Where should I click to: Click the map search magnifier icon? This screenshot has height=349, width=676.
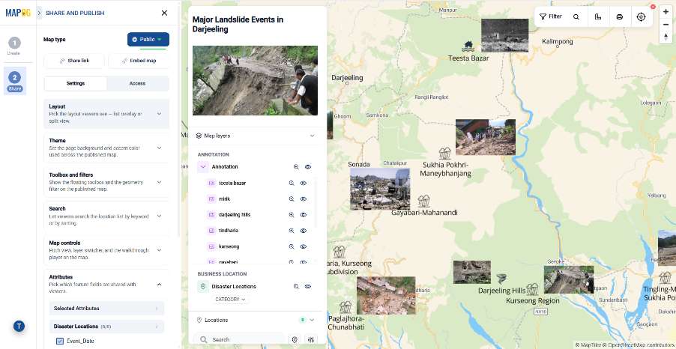click(x=576, y=16)
